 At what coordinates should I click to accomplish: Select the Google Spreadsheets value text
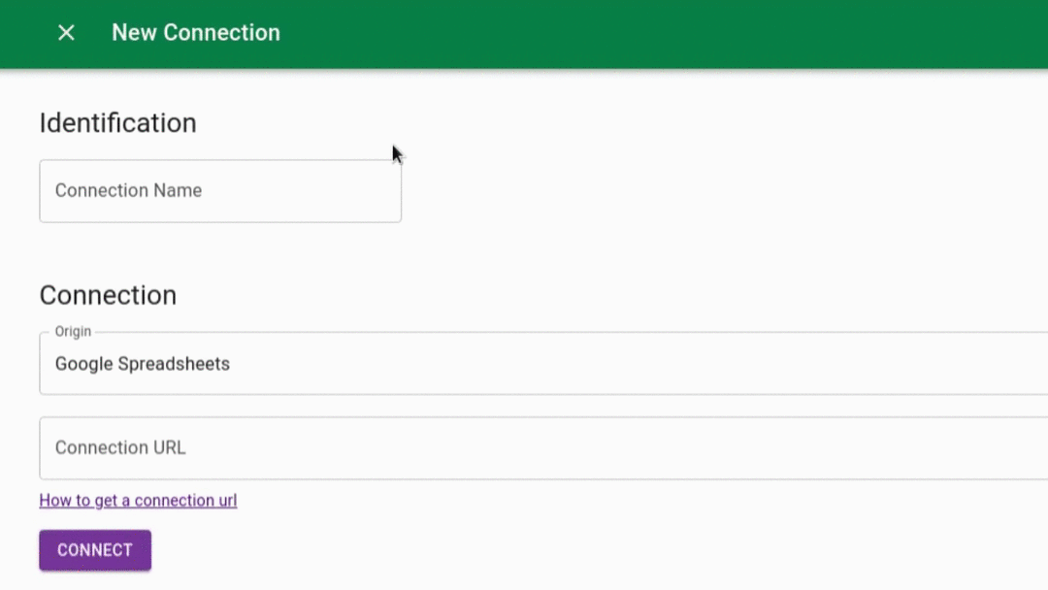142,364
